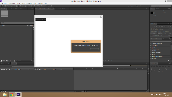Select the Pan Behind tool

click(17, 6)
